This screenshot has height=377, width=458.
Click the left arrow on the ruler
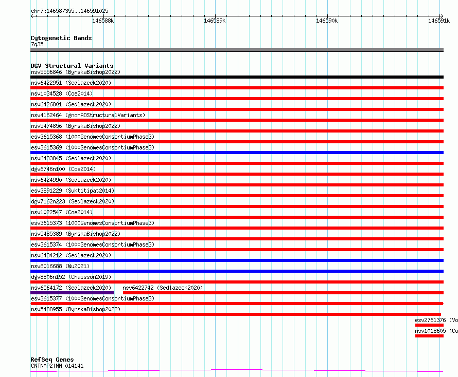coord(32,16)
